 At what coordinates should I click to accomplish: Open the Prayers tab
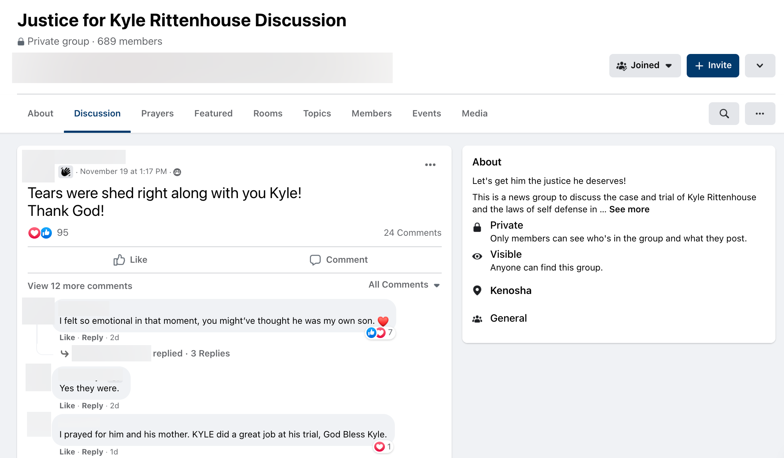[x=157, y=114]
